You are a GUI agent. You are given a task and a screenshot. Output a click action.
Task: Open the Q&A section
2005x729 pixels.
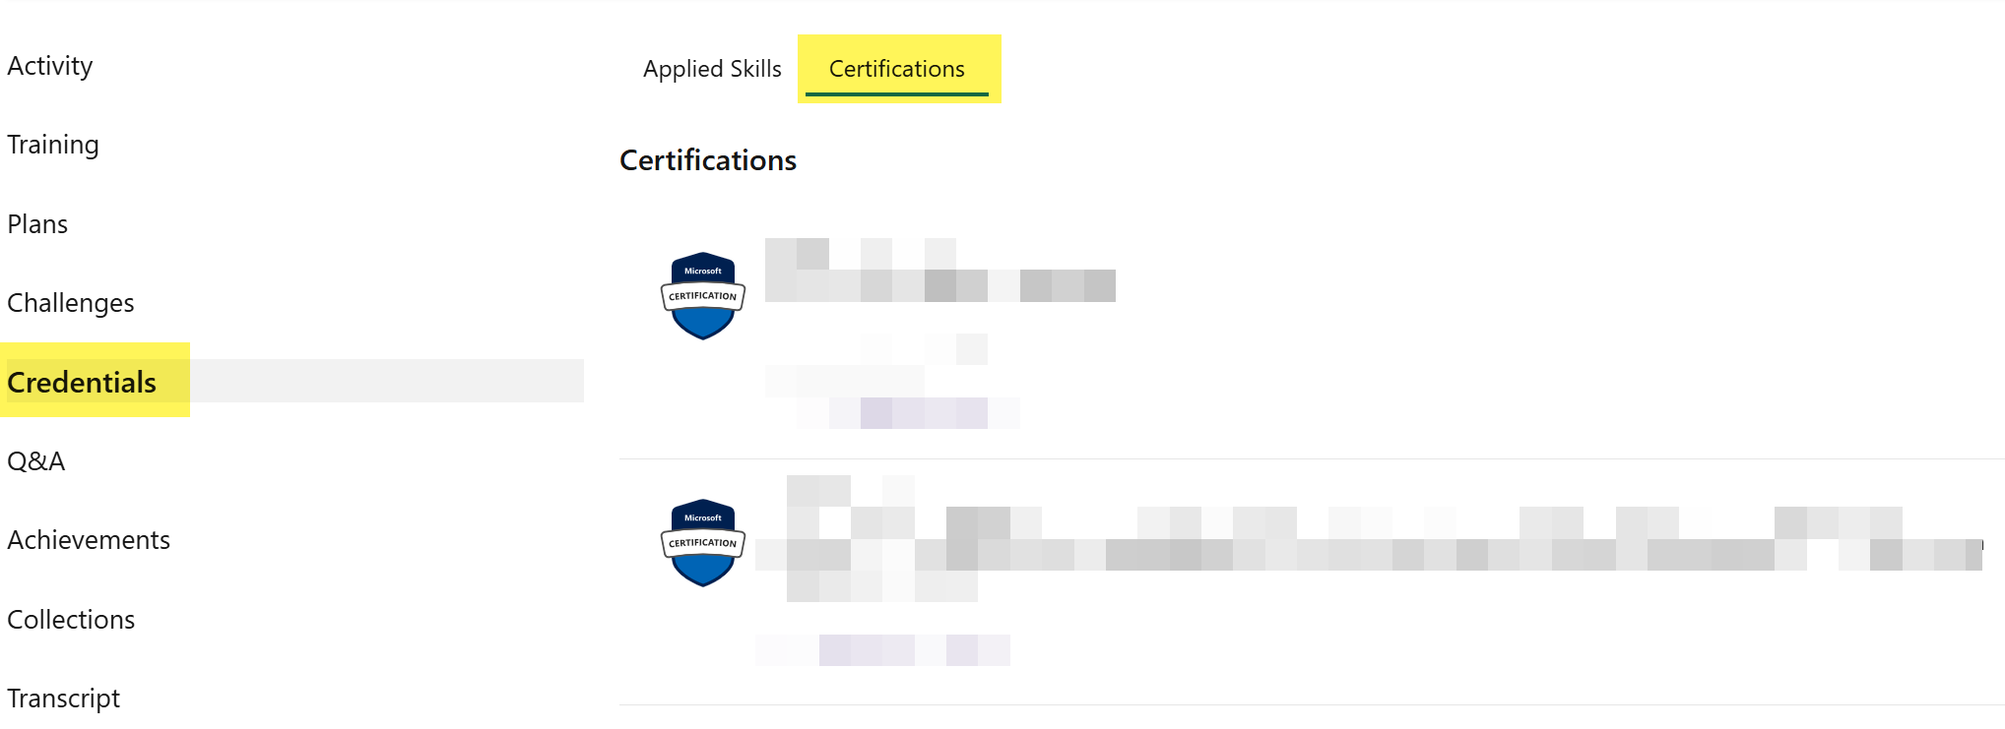pos(36,460)
